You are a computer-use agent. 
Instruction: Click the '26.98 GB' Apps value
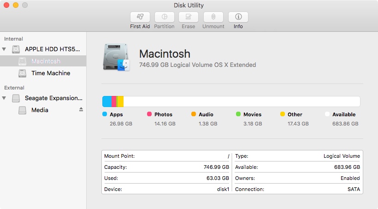pos(121,124)
